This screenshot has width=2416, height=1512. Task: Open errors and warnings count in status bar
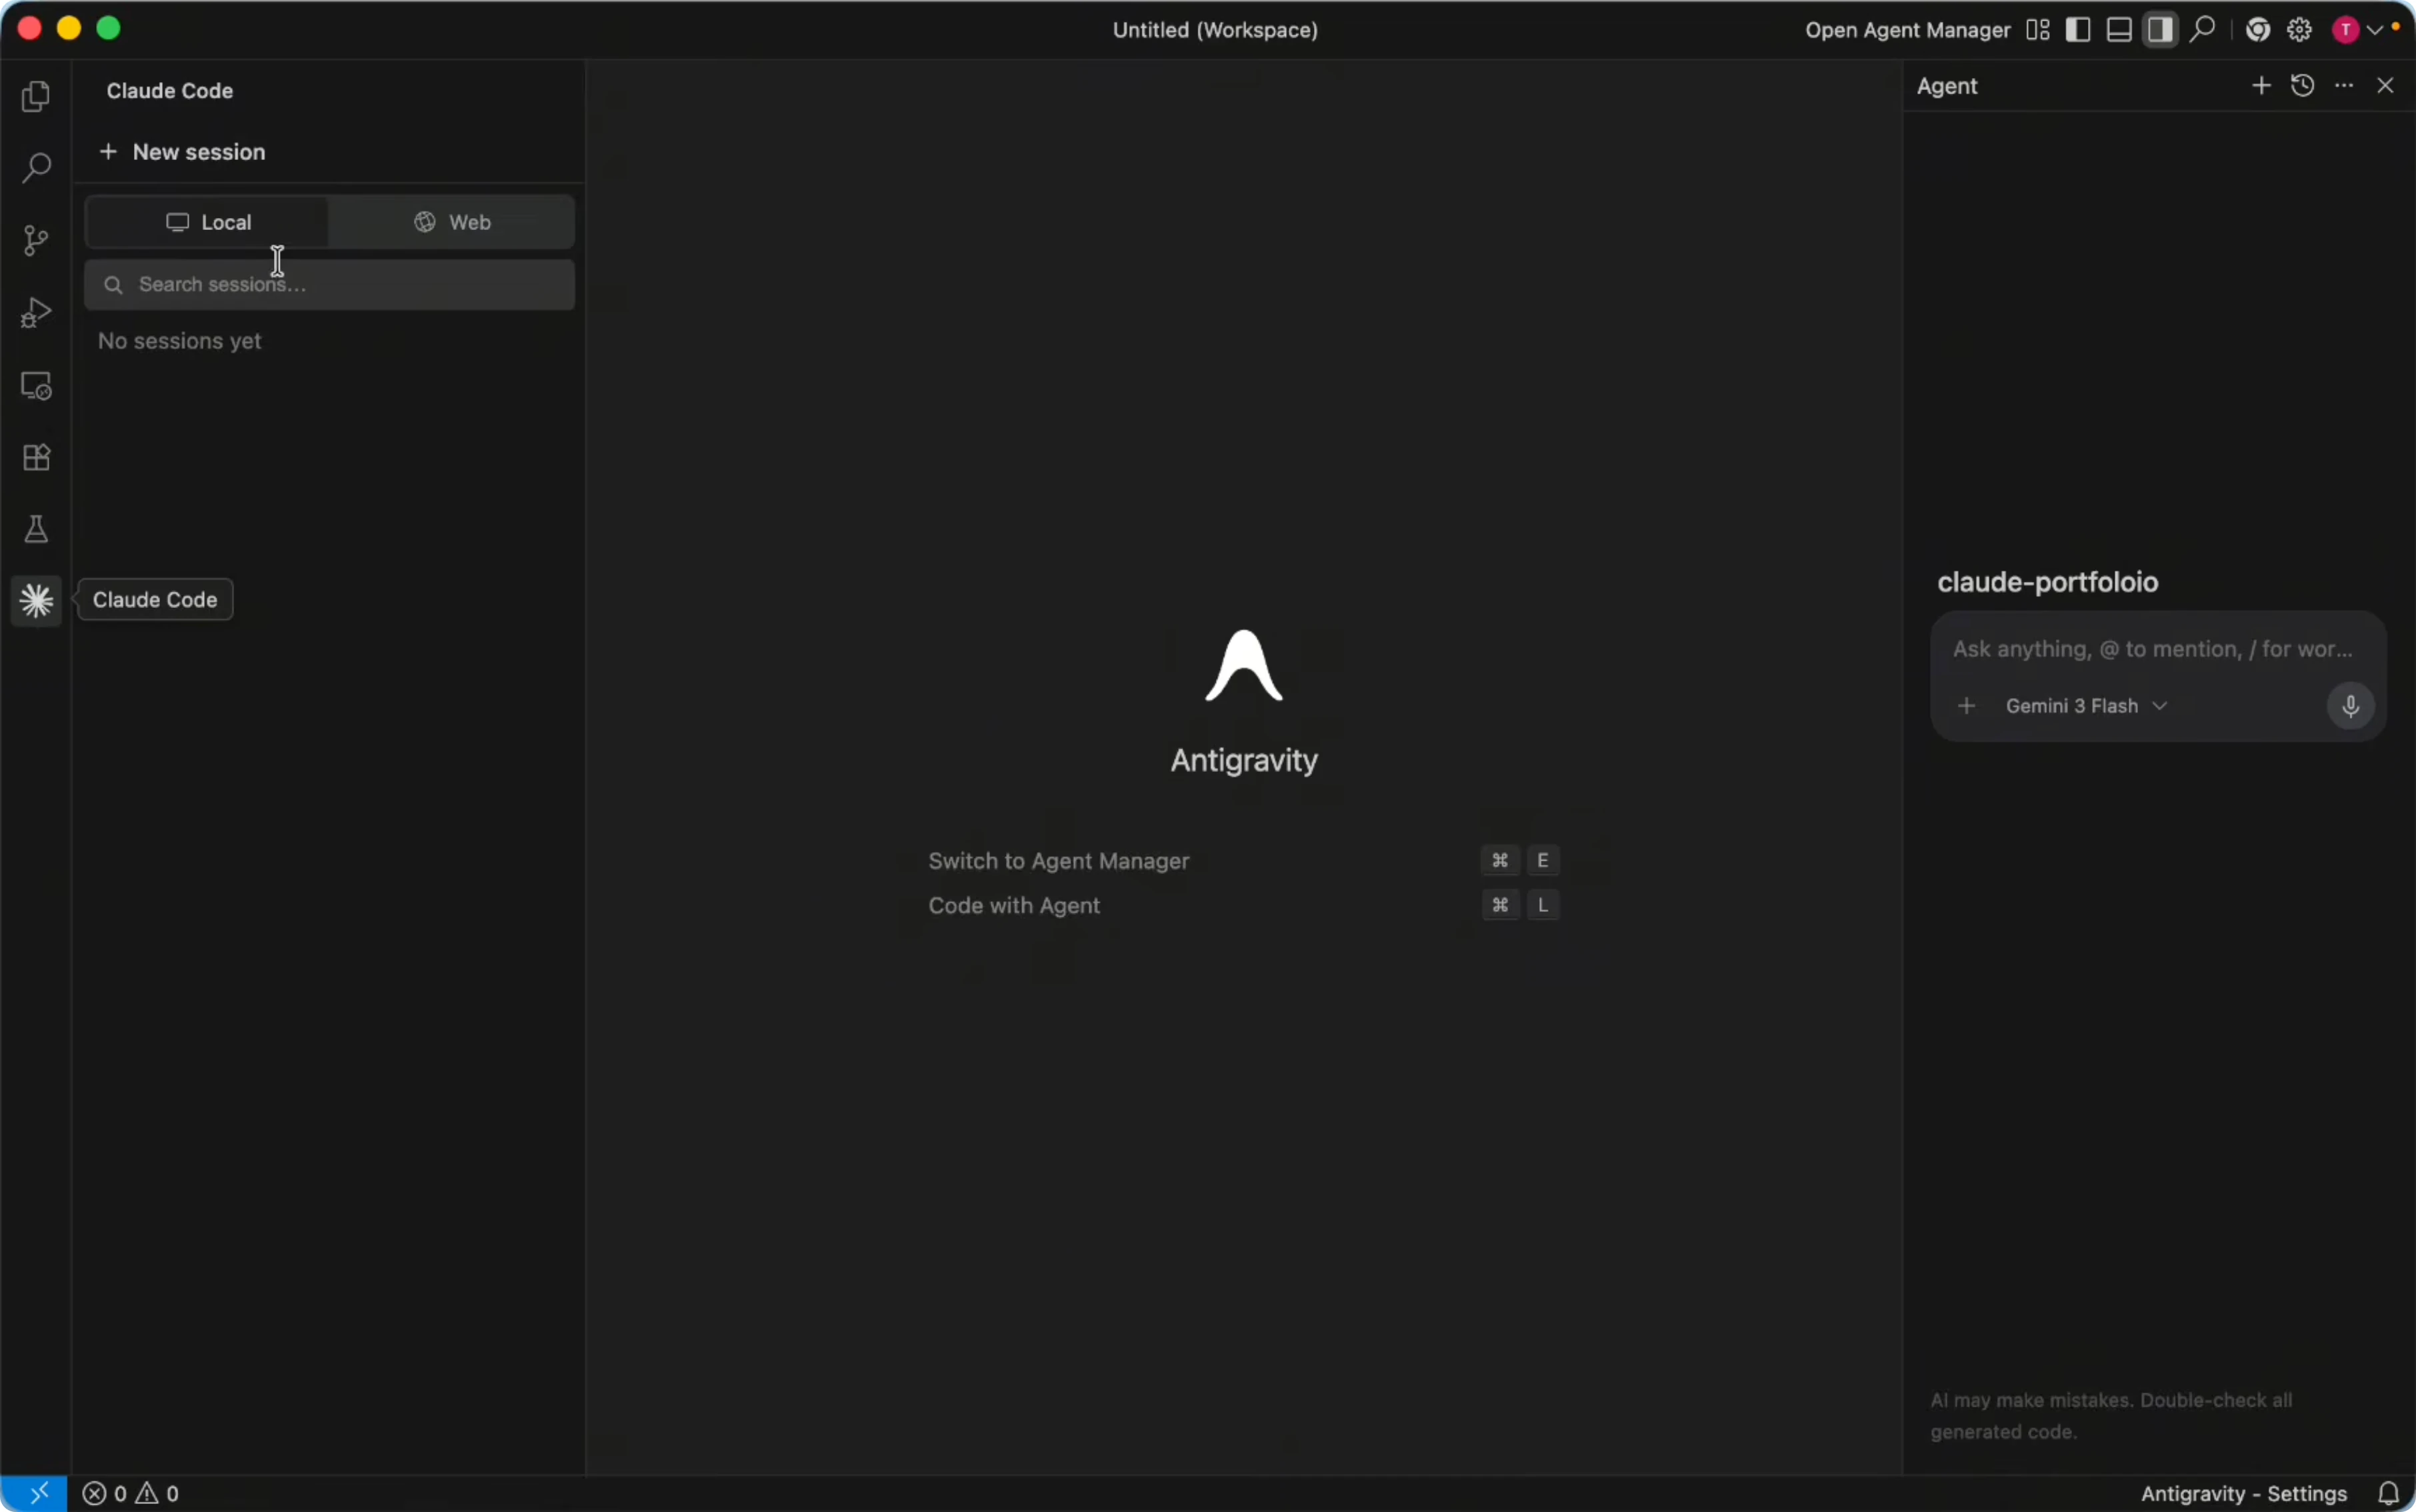coord(130,1493)
